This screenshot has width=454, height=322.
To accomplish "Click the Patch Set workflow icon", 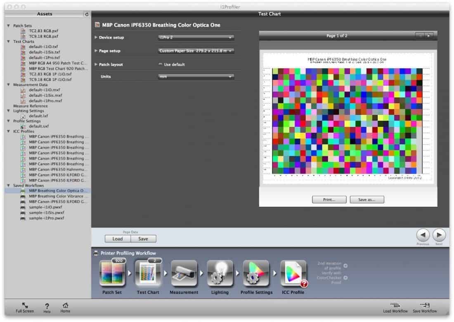I will pos(112,274).
